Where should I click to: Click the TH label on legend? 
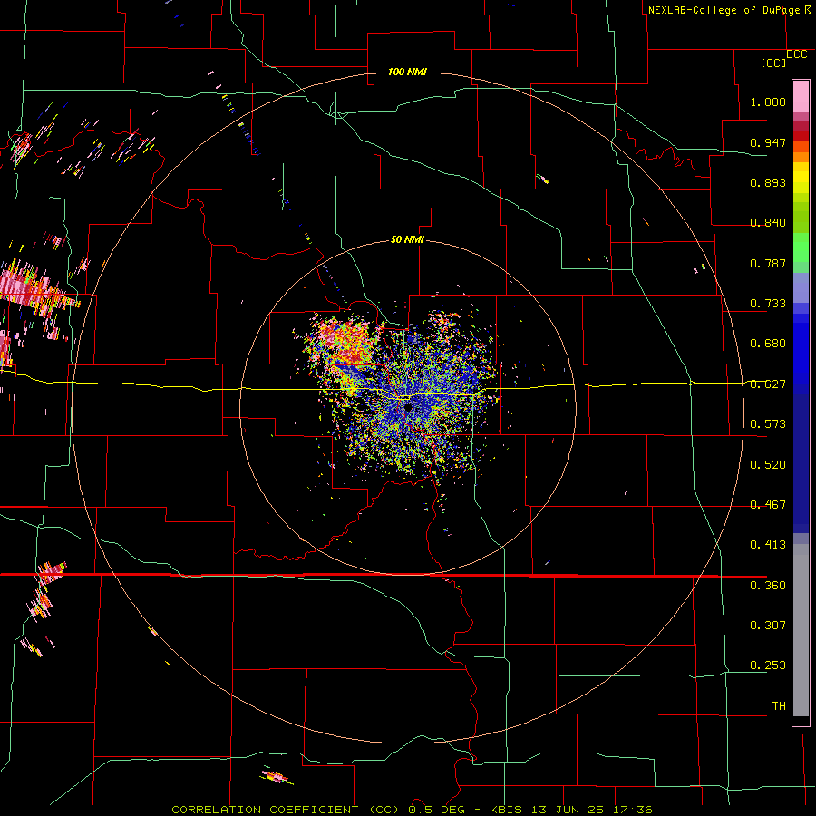[x=779, y=706]
